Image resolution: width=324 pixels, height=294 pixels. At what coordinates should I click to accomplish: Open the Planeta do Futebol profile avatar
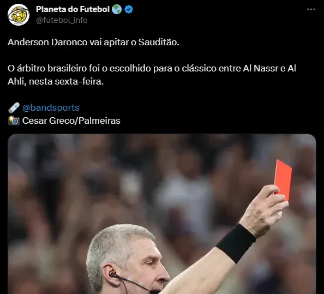tap(19, 15)
